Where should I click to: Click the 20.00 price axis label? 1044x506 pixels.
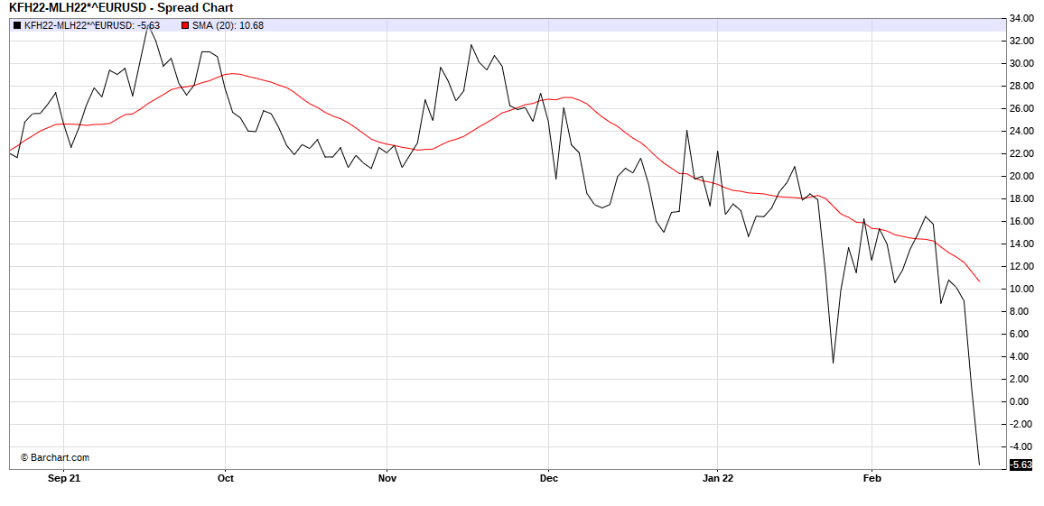1021,177
